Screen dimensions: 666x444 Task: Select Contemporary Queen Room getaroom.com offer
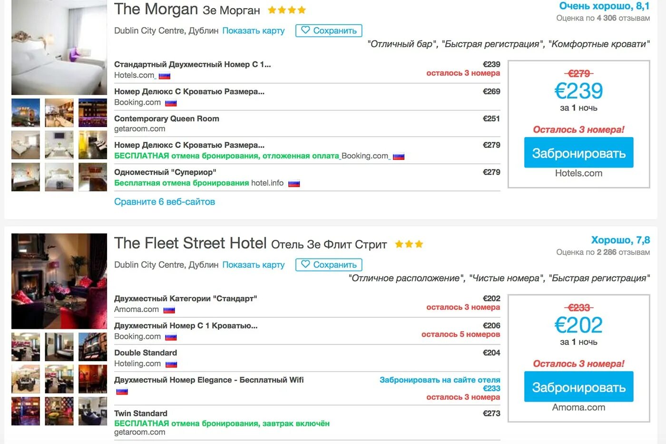pos(307,123)
